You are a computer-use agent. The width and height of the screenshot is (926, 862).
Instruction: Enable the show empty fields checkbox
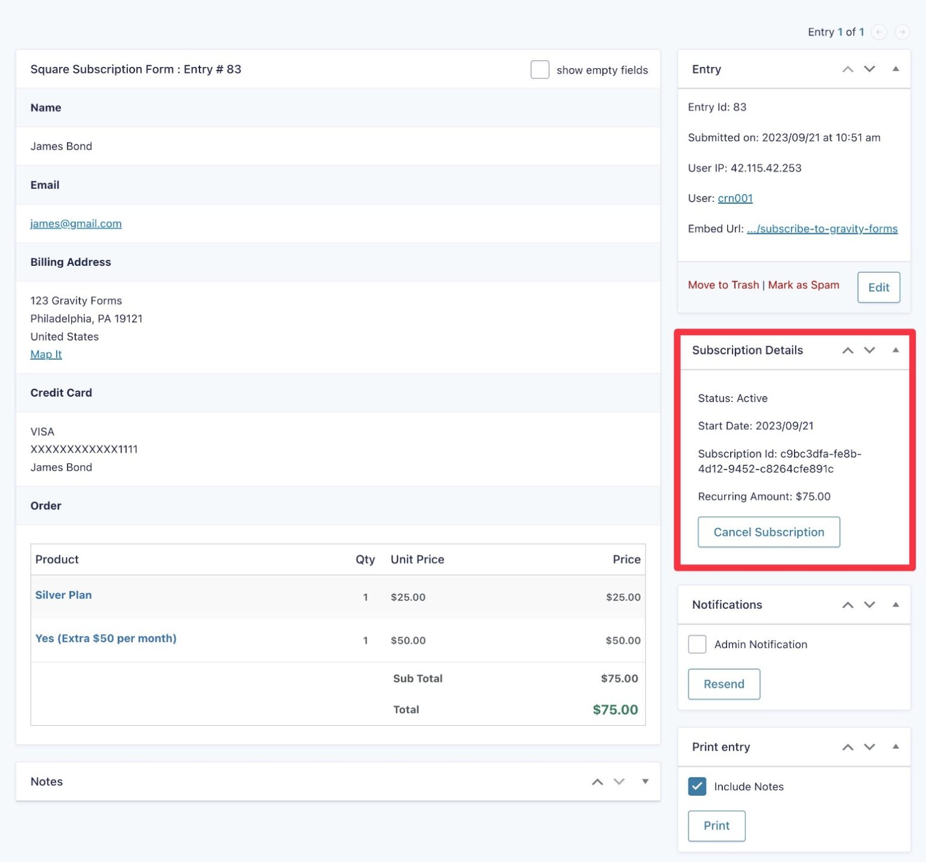click(x=540, y=69)
